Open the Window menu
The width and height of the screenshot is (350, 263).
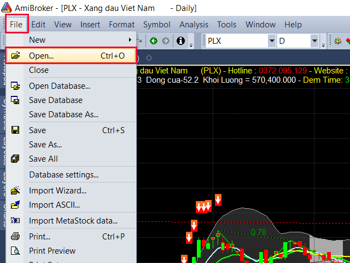coord(260,24)
